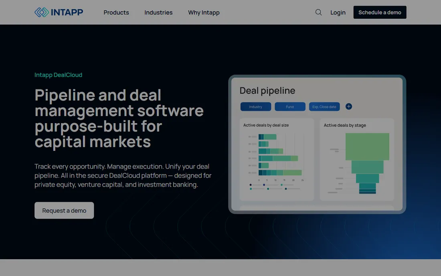Click Active deals by stage title
This screenshot has width=441, height=276.
[x=344, y=125]
